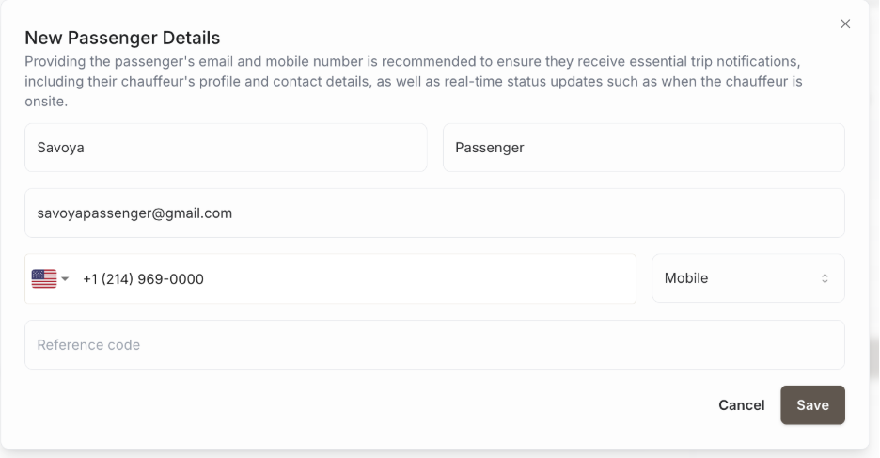
Task: Expand the country code selector arrow
Action: tap(65, 278)
